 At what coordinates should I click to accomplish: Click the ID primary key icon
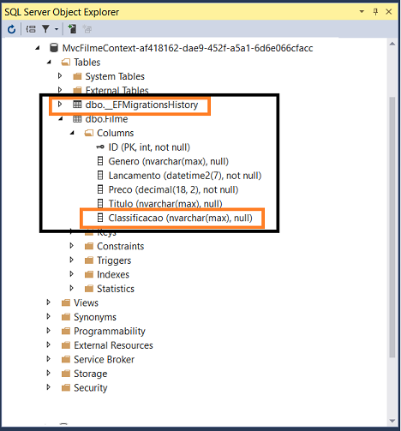(100, 147)
